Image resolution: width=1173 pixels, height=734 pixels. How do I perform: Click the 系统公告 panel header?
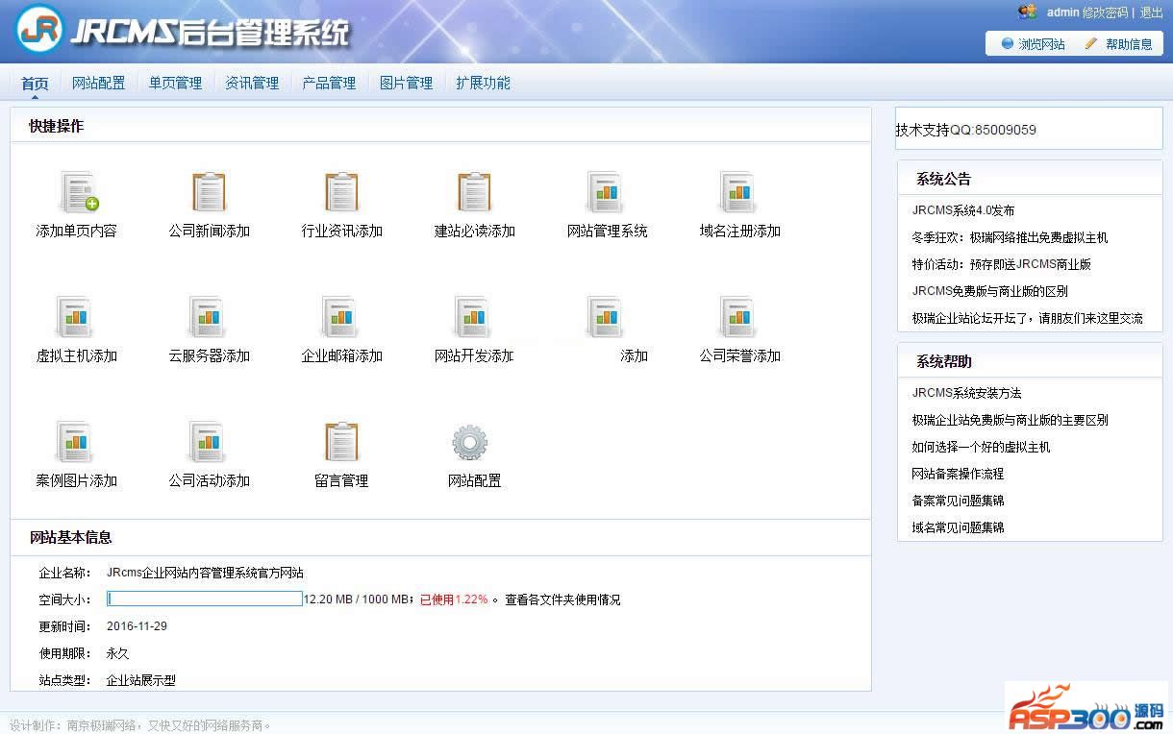(x=1030, y=179)
